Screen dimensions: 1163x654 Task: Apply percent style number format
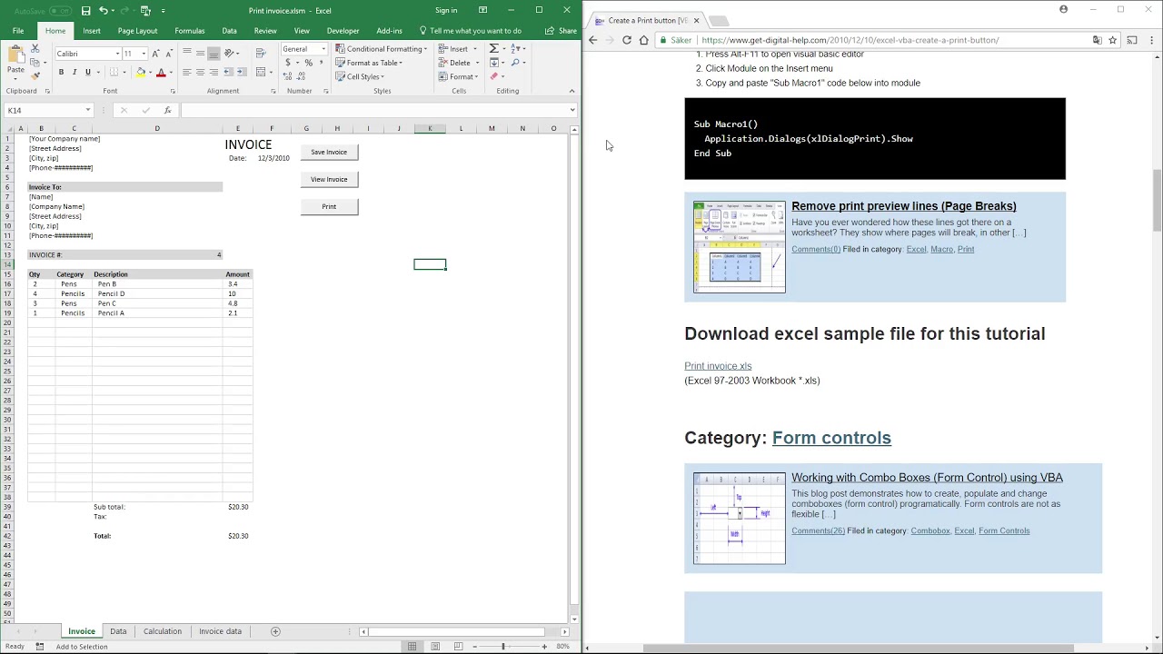click(308, 63)
